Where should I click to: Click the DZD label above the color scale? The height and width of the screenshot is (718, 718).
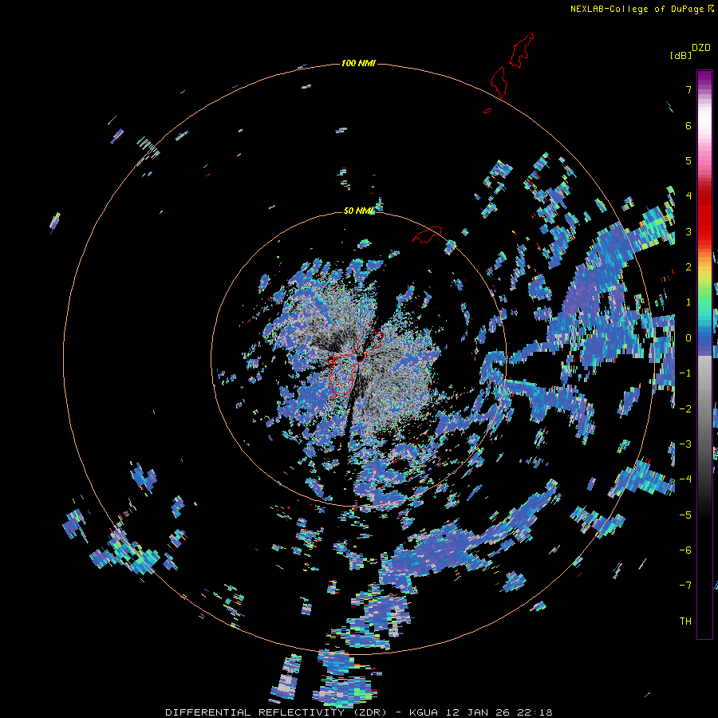(701, 48)
